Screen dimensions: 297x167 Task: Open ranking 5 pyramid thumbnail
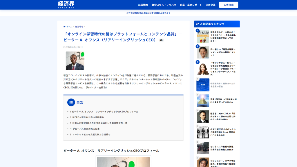tap(203, 101)
